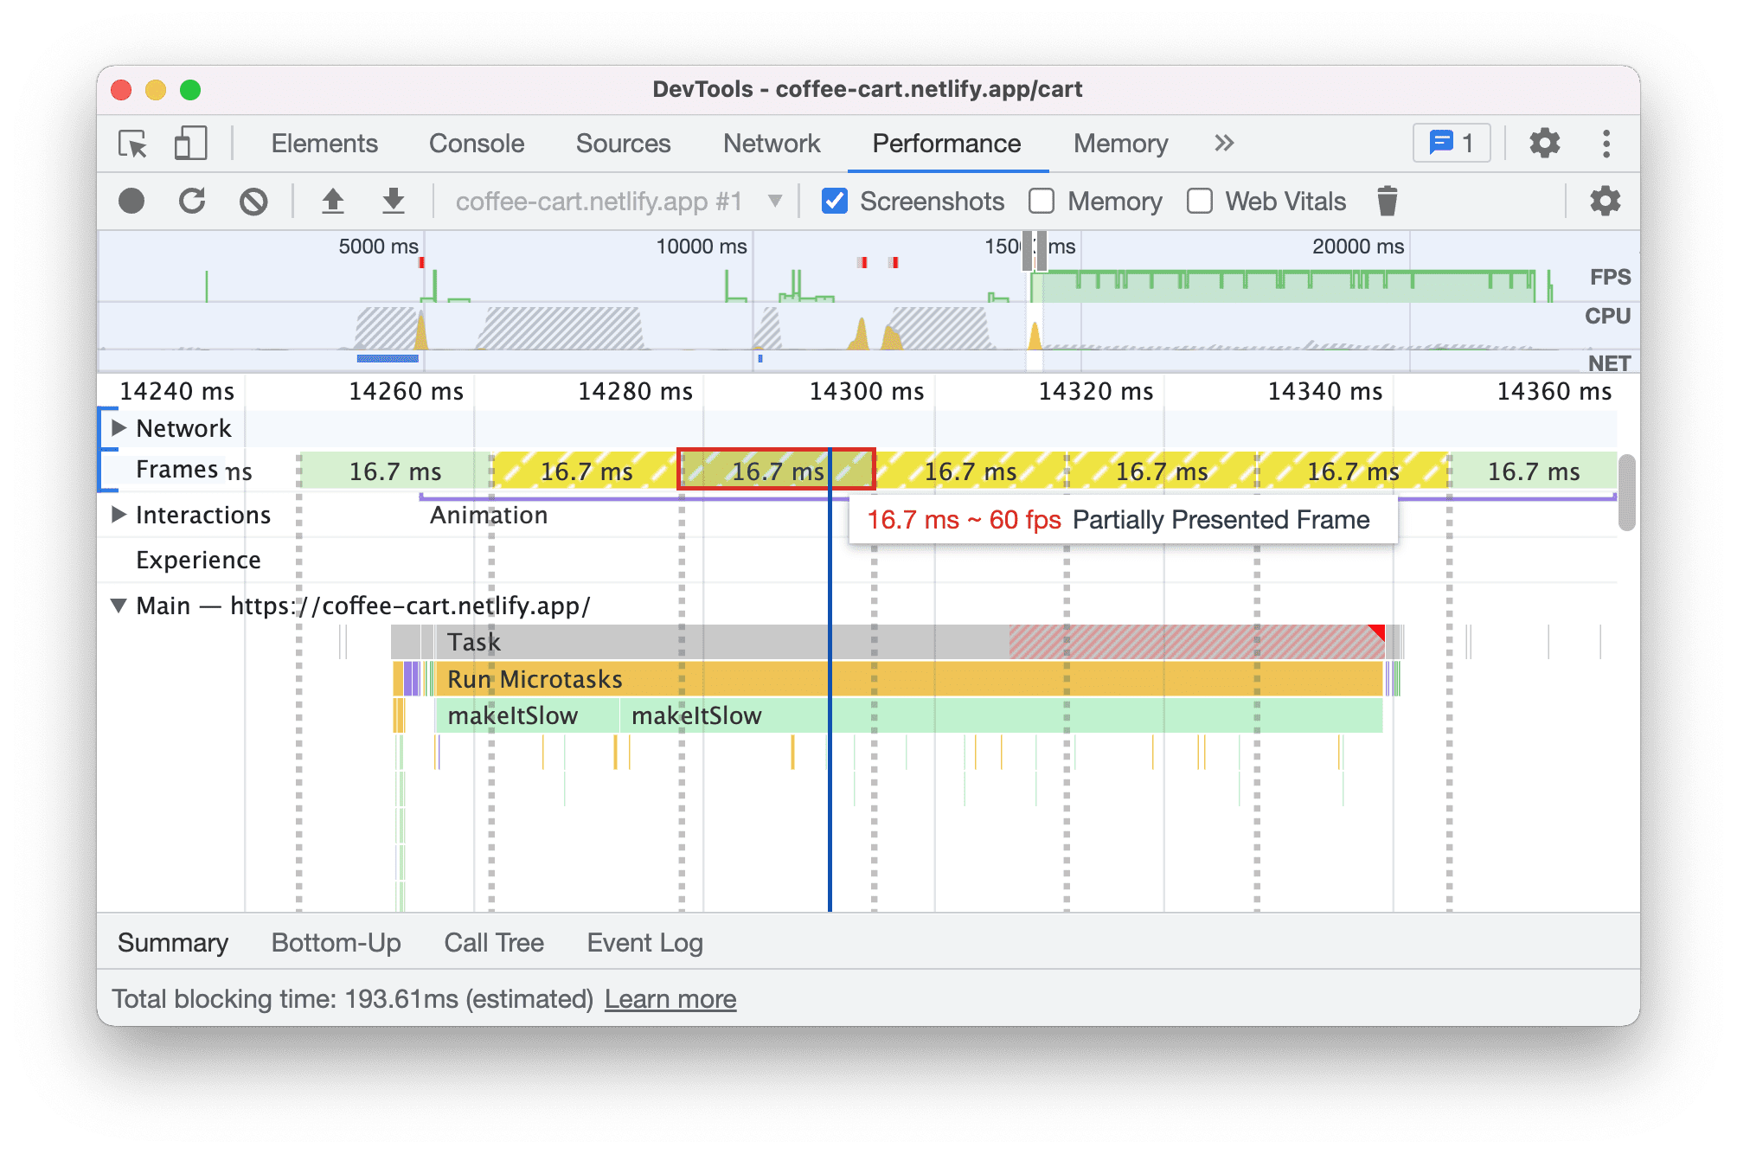Click the clear recording button

253,202
